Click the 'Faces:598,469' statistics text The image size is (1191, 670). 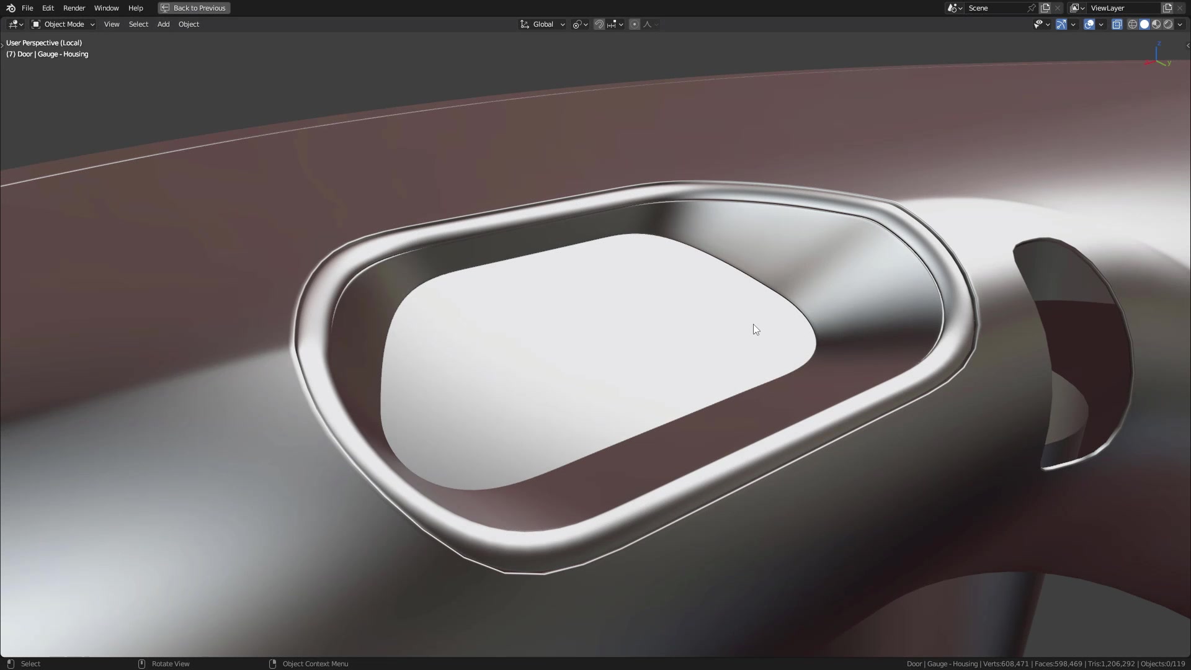(1059, 664)
